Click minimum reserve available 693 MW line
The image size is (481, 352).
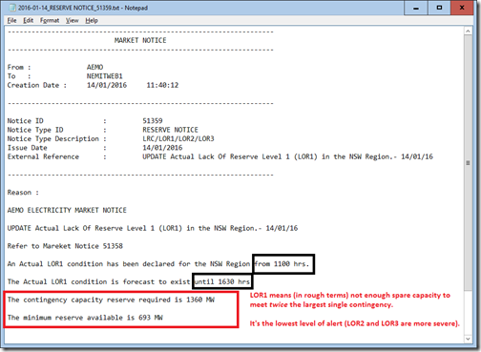[x=85, y=318]
